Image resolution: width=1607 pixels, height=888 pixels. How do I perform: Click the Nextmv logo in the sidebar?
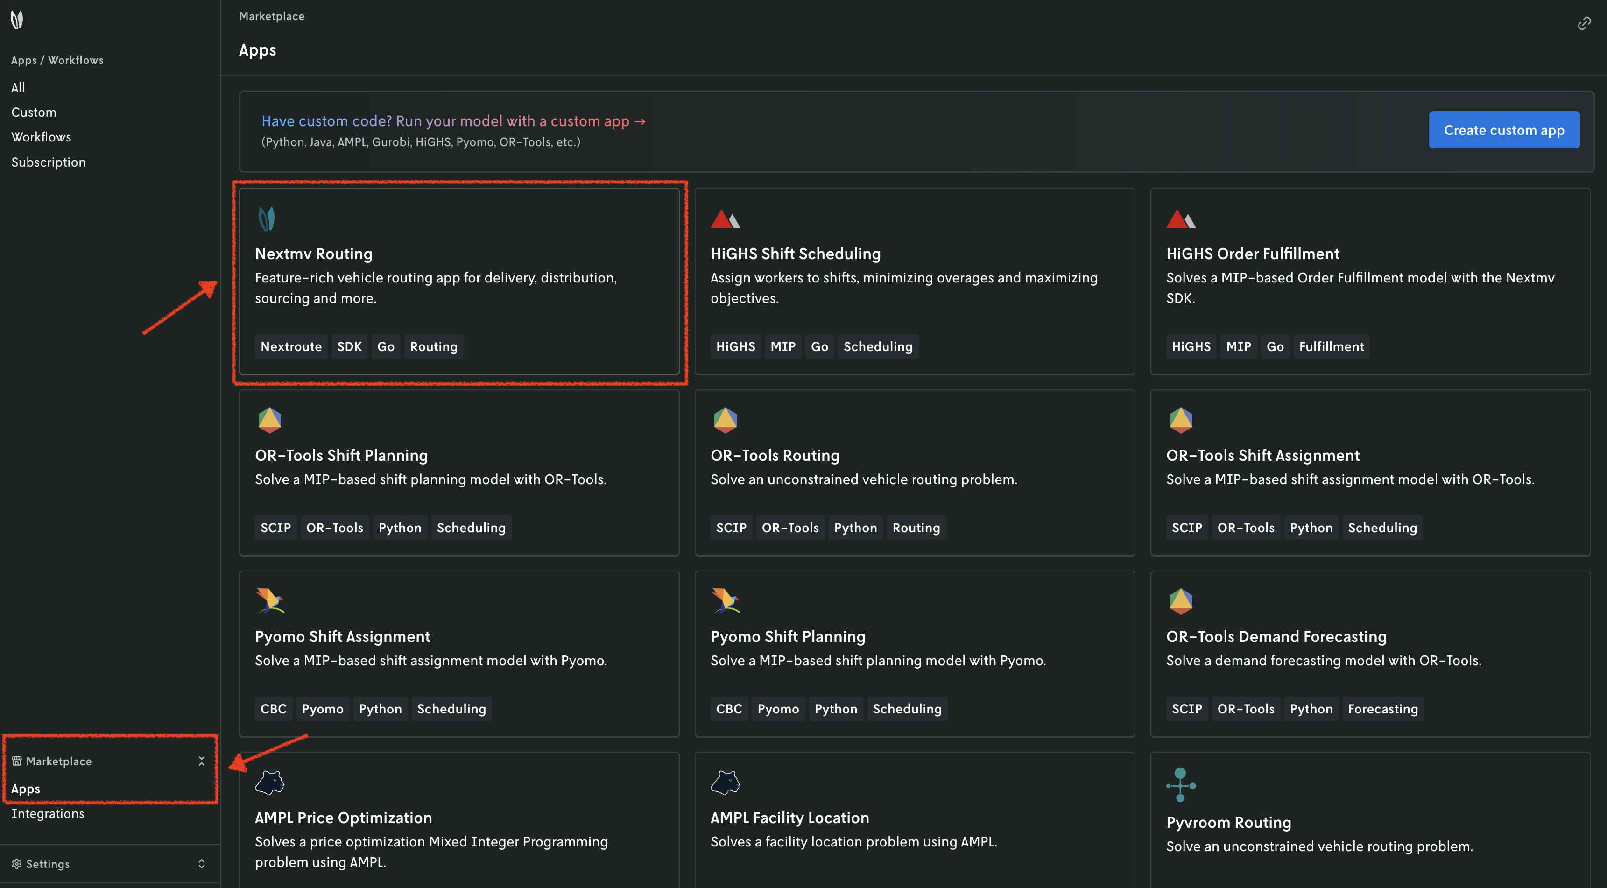(17, 20)
